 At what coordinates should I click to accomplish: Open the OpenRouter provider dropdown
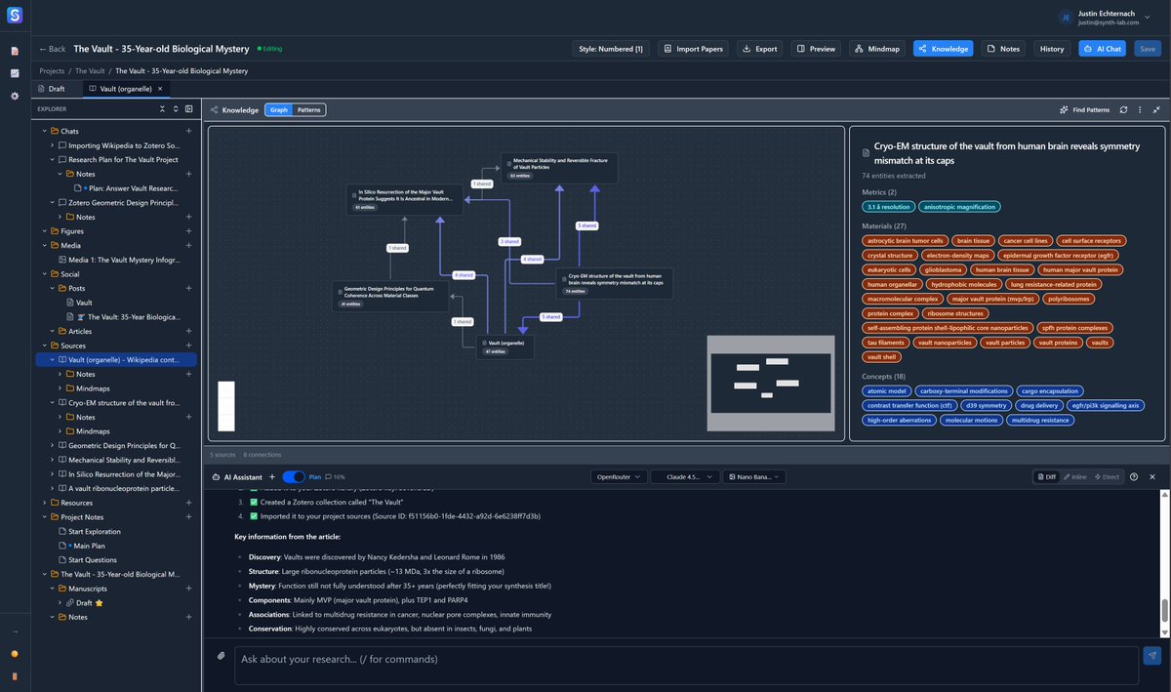(619, 477)
